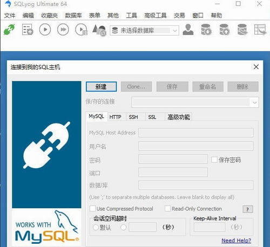Click the 删除 delete button

click(243, 87)
